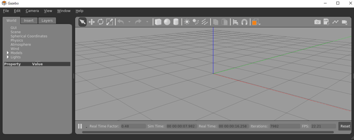Image resolution: width=354 pixels, height=140 pixels.
Task: Click the Real Time value field
Action: (233, 126)
